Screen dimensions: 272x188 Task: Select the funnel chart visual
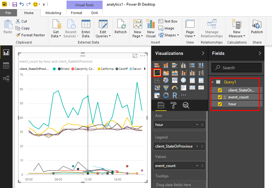166,88
